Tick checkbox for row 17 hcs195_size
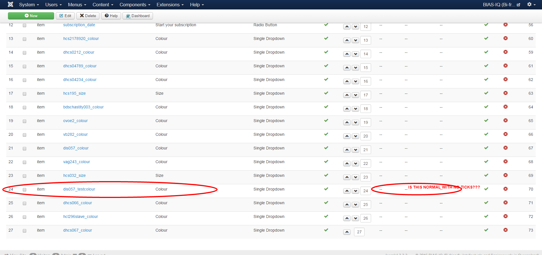 click(x=24, y=94)
